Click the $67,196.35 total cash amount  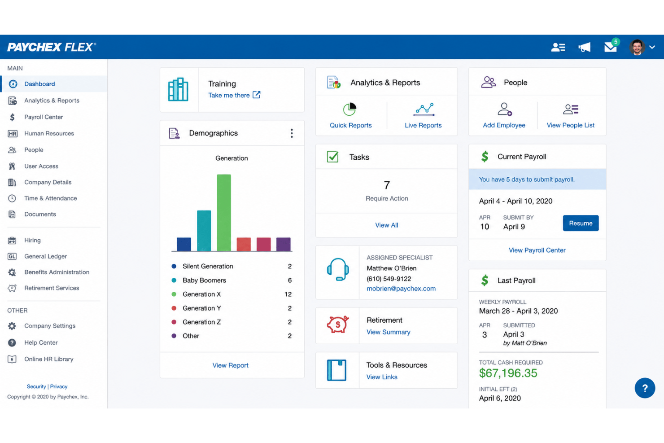[508, 373]
